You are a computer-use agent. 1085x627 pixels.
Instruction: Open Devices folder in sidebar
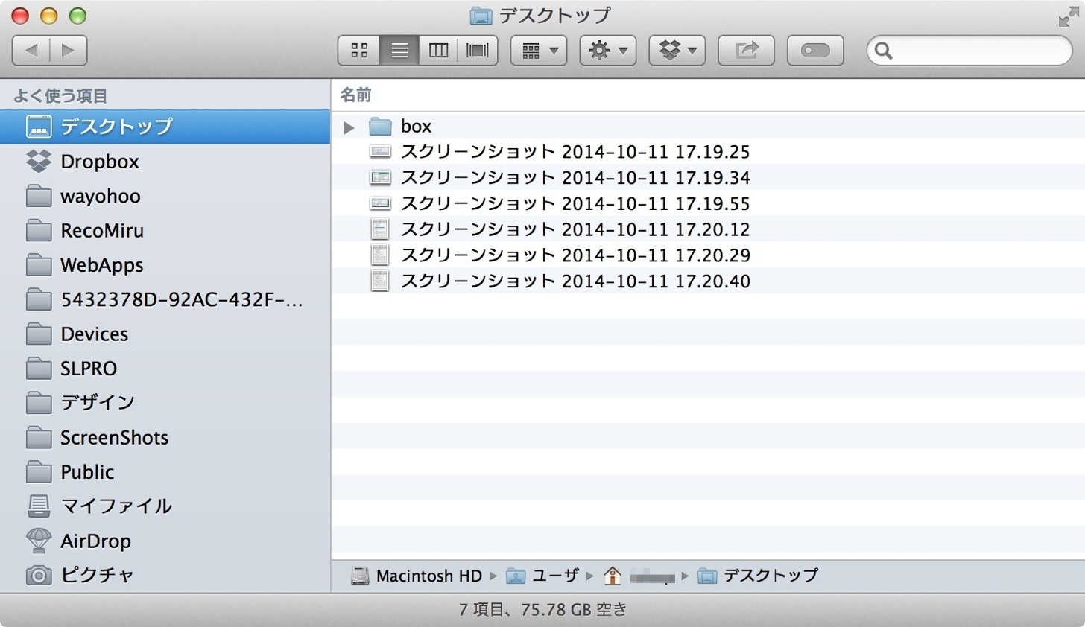pyautogui.click(x=165, y=334)
